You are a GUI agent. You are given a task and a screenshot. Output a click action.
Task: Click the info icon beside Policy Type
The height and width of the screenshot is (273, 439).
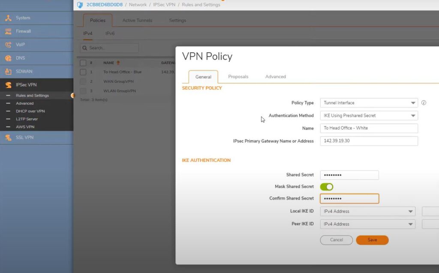point(424,103)
